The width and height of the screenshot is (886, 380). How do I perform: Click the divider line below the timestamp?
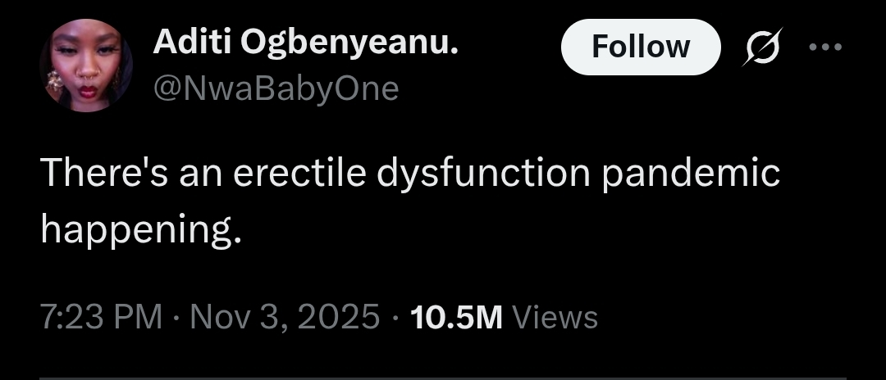coord(443,377)
